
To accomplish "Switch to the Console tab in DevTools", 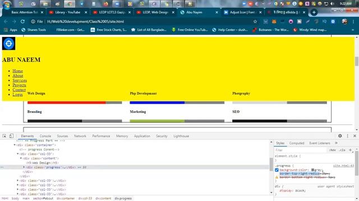I will (x=45, y=136).
